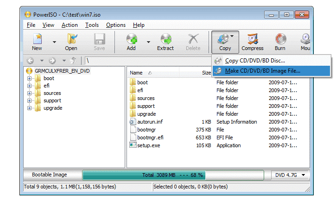The width and height of the screenshot is (336, 200).
Task: Click the path address field
Action: [x=148, y=61]
